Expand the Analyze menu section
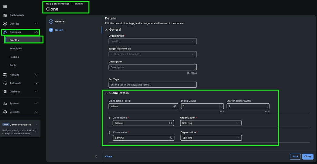Viewport: 317px width, 164px height. (36, 75)
